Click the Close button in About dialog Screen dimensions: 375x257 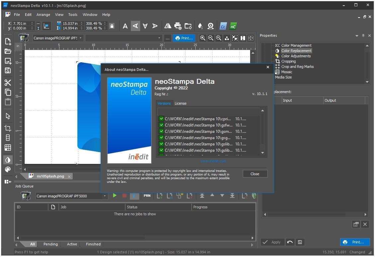(255, 174)
